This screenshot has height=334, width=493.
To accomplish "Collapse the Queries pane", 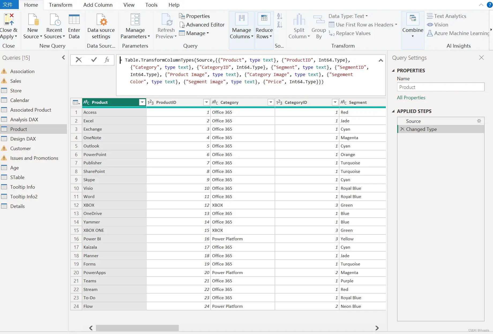I will [64, 58].
